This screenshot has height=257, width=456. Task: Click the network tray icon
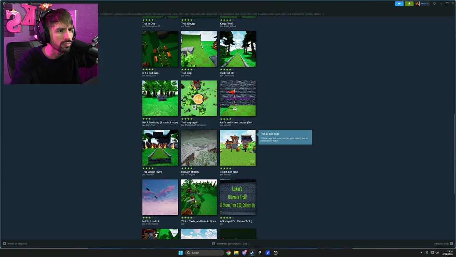(433, 253)
